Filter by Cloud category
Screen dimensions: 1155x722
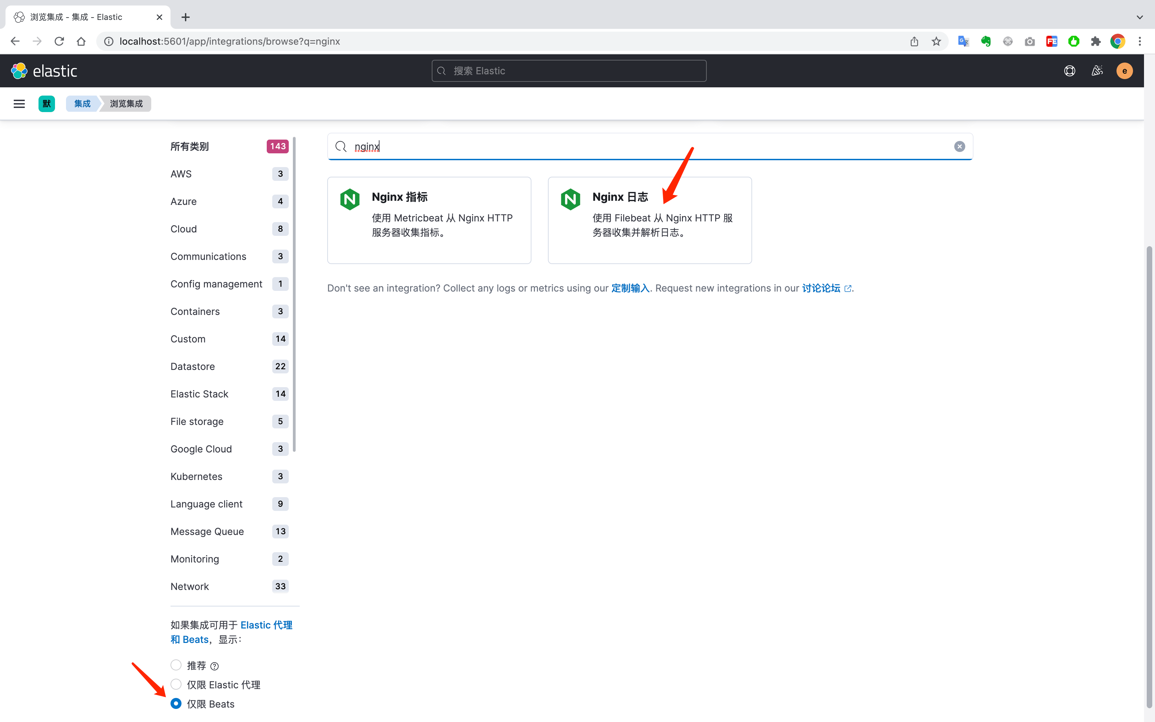tap(230, 229)
